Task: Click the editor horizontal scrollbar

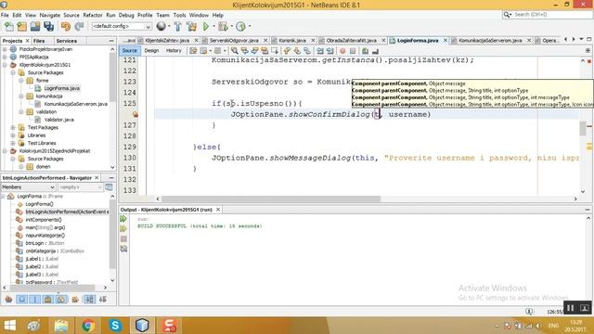Action: pos(271,199)
